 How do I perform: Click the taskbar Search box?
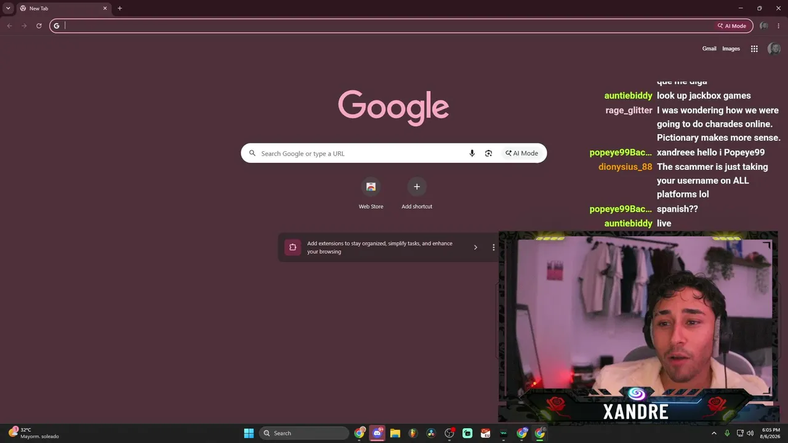(x=304, y=433)
